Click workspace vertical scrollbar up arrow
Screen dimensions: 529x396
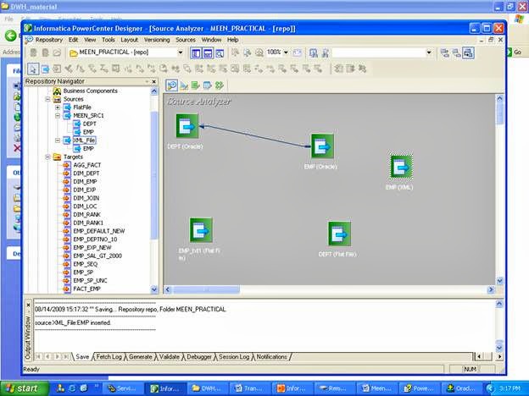point(499,99)
